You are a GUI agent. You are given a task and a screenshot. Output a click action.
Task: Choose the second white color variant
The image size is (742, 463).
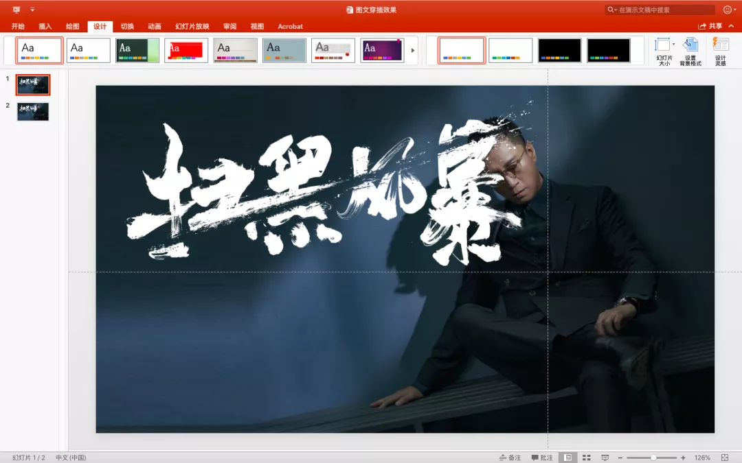[x=510, y=50]
